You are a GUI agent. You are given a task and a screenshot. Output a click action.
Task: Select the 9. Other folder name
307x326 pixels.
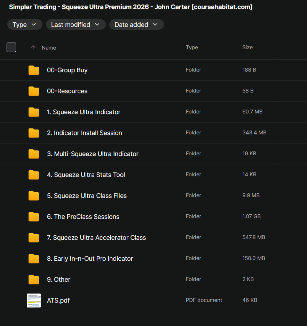coord(59,280)
